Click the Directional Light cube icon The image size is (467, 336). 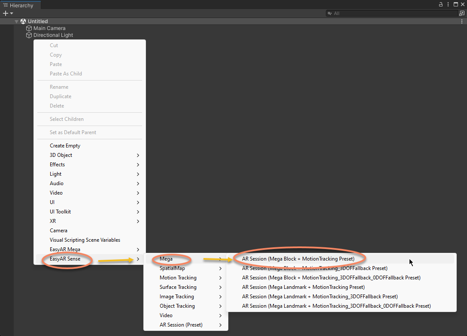pyautogui.click(x=29, y=35)
